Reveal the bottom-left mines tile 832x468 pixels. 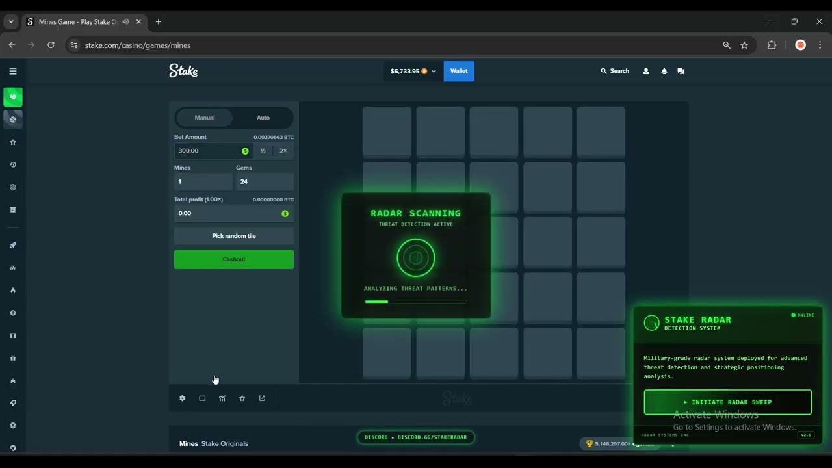pos(387,352)
